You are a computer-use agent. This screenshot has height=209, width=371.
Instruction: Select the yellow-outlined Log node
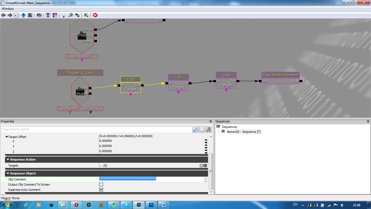[x=131, y=85]
